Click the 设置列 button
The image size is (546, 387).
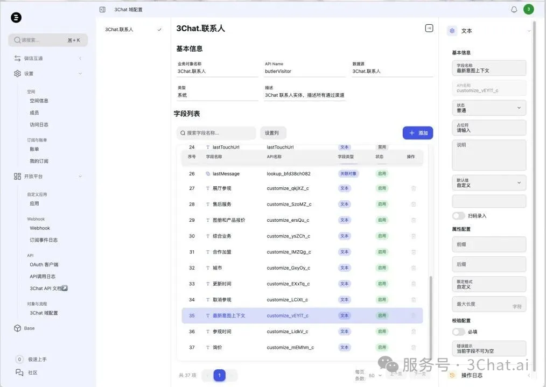coord(273,133)
